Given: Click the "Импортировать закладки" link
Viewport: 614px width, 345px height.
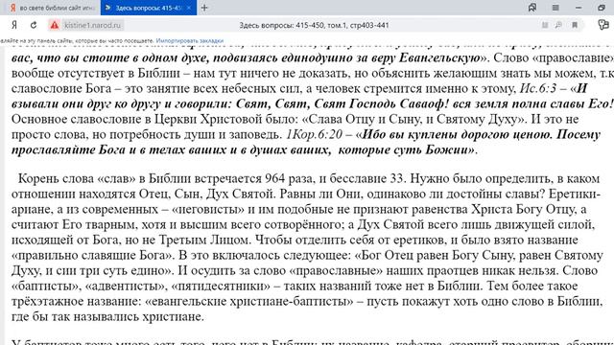Looking at the screenshot, I should pos(190,40).
